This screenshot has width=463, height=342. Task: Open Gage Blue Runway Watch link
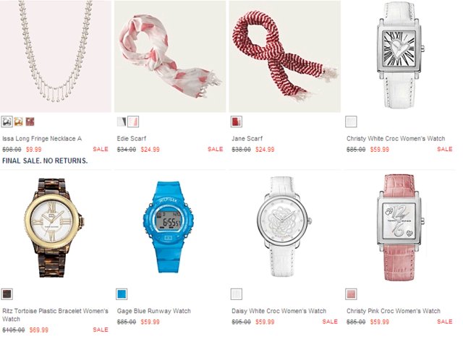[x=154, y=311]
